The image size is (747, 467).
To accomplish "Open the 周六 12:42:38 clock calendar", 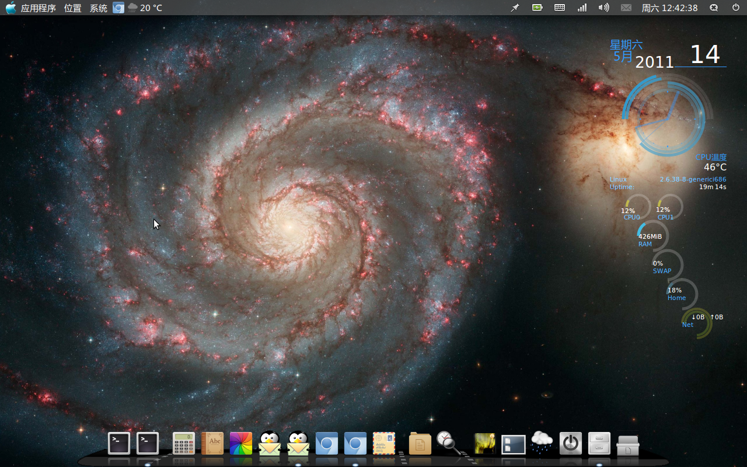I will click(670, 8).
